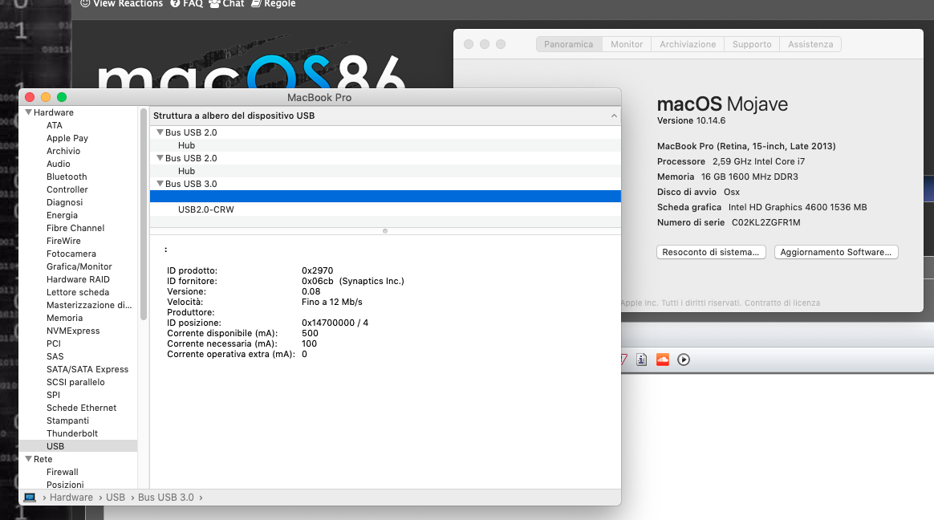The width and height of the screenshot is (934, 520).
Task: Open Archivio in the sidebar
Action: (63, 151)
